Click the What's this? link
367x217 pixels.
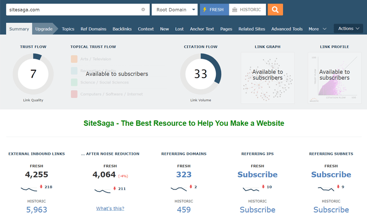coord(110,208)
